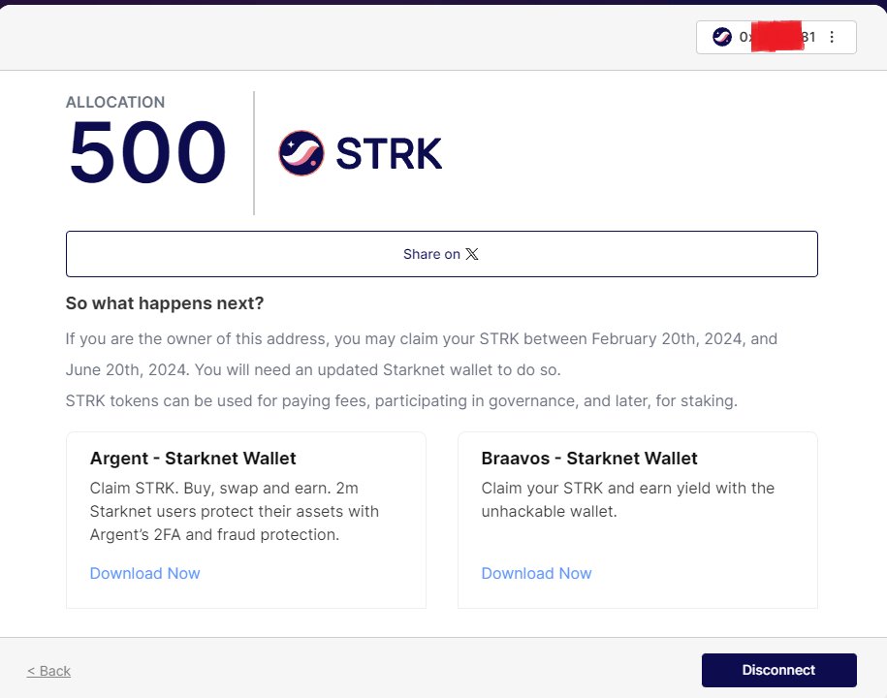Image resolution: width=887 pixels, height=698 pixels.
Task: Click the STRK token name text
Action: point(389,153)
